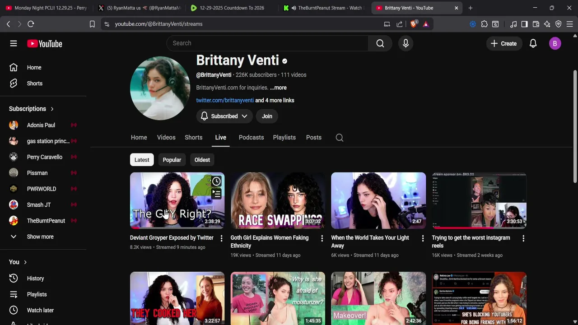Switch to channel Videos tab
The height and width of the screenshot is (325, 578).
166,138
